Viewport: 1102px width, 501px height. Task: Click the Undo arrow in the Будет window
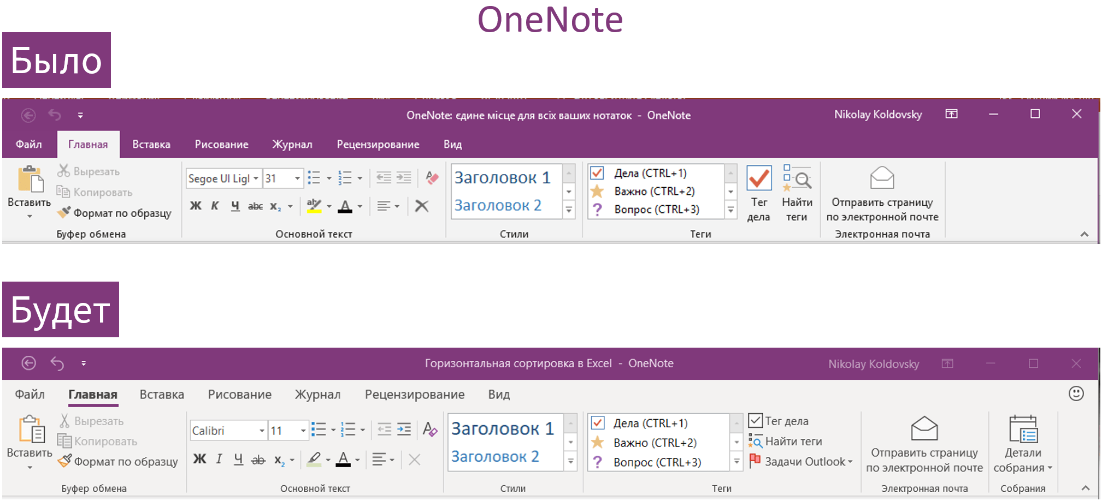(57, 363)
